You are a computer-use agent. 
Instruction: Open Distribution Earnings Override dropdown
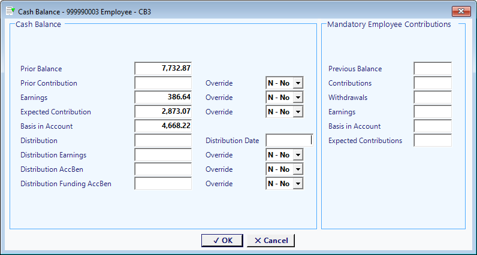pos(298,155)
